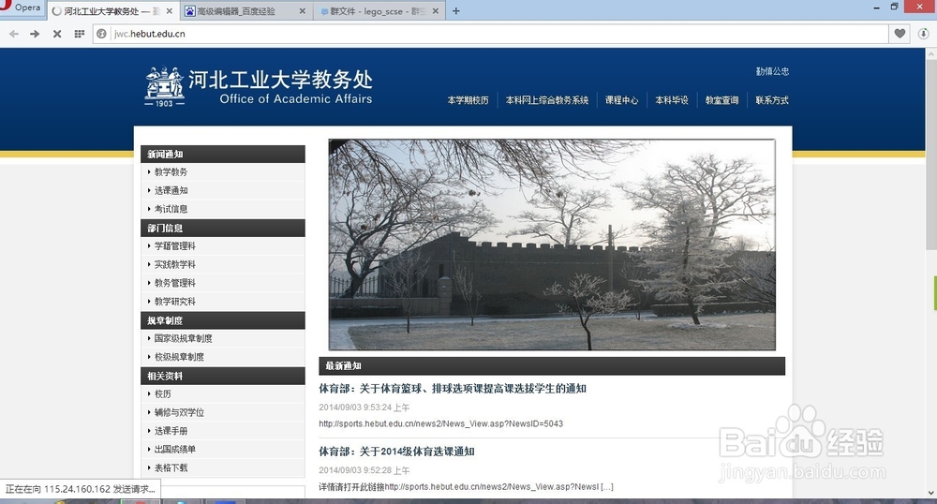937x504 pixels.
Task: Open downloads via the arrow icon
Action: point(923,34)
